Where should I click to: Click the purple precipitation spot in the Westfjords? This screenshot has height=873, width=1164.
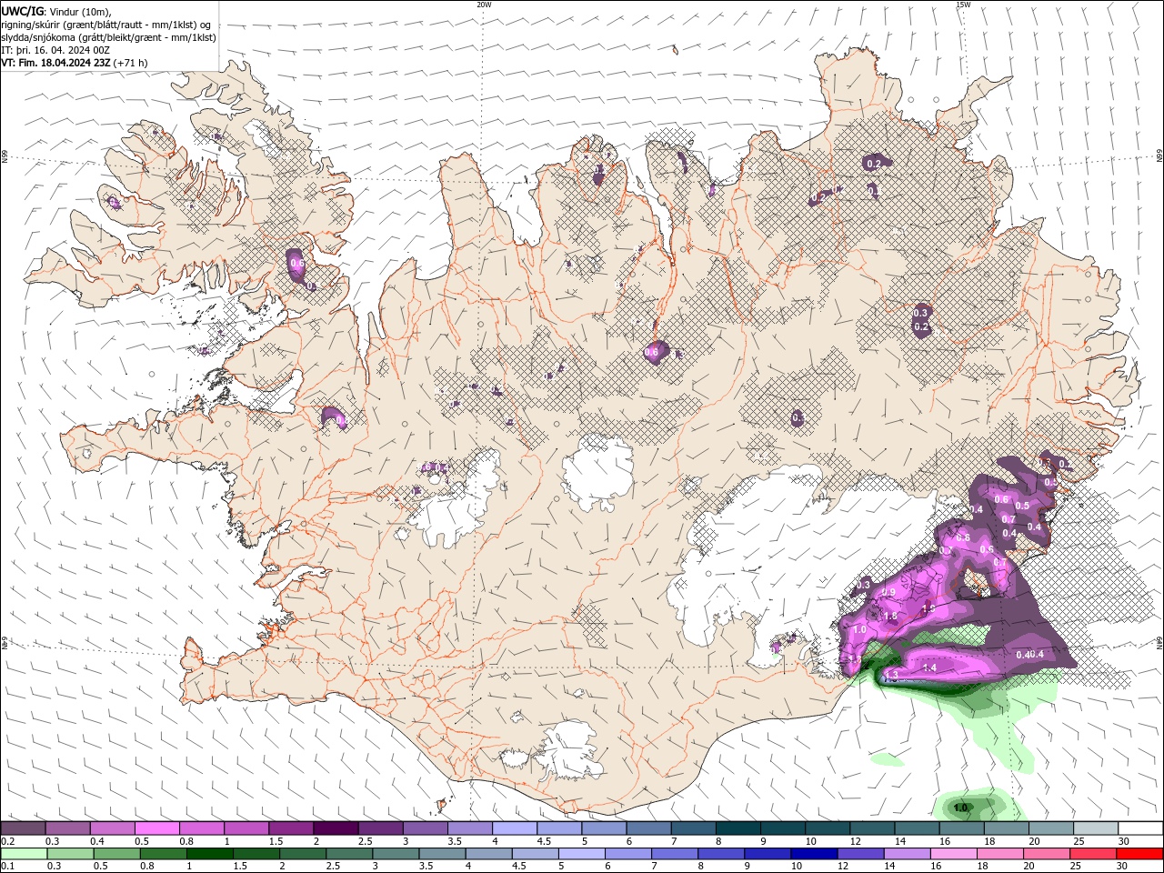point(296,263)
